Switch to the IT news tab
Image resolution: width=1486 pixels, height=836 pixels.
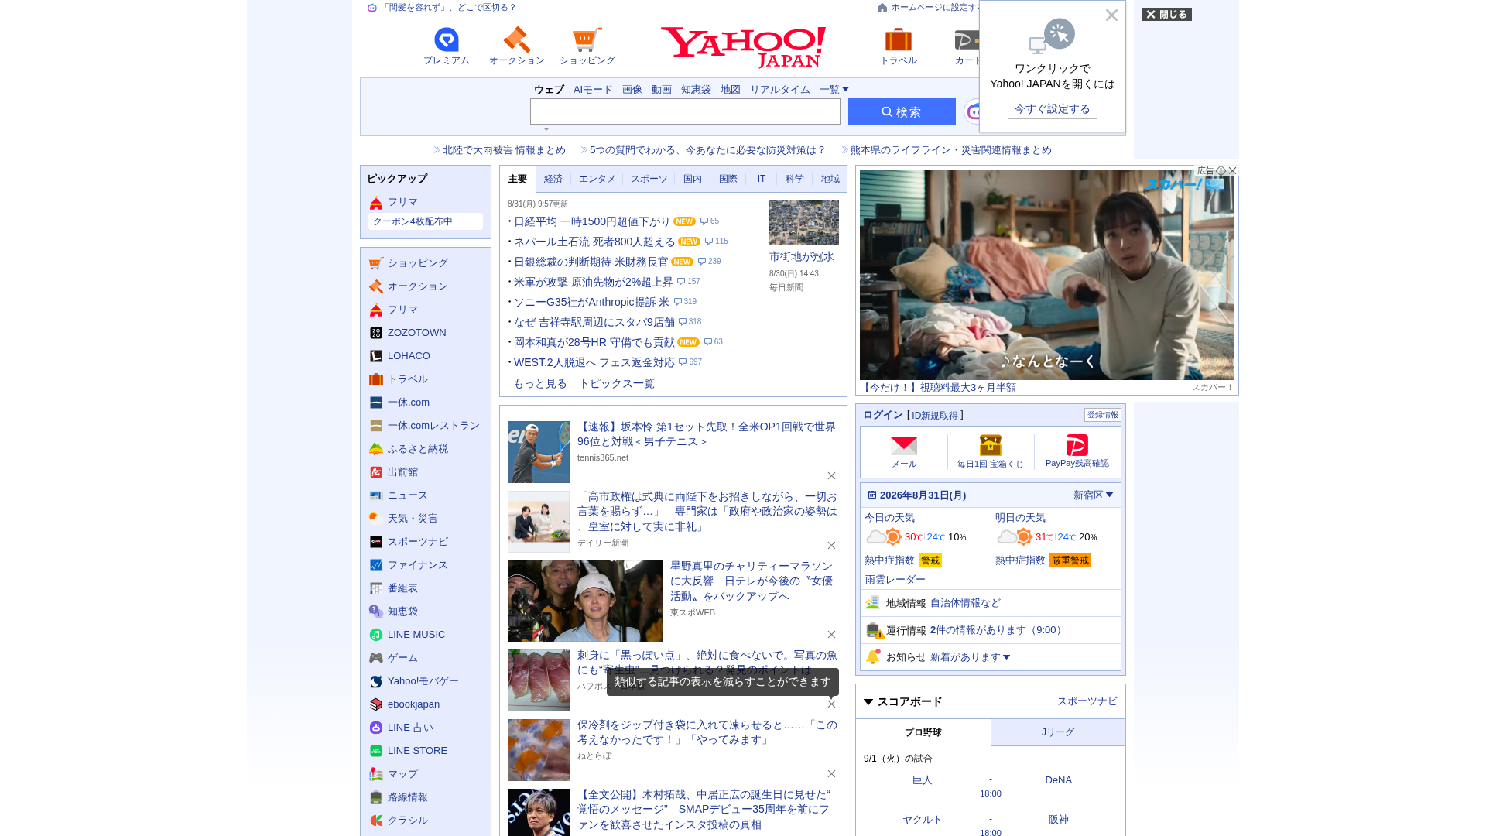pos(762,179)
